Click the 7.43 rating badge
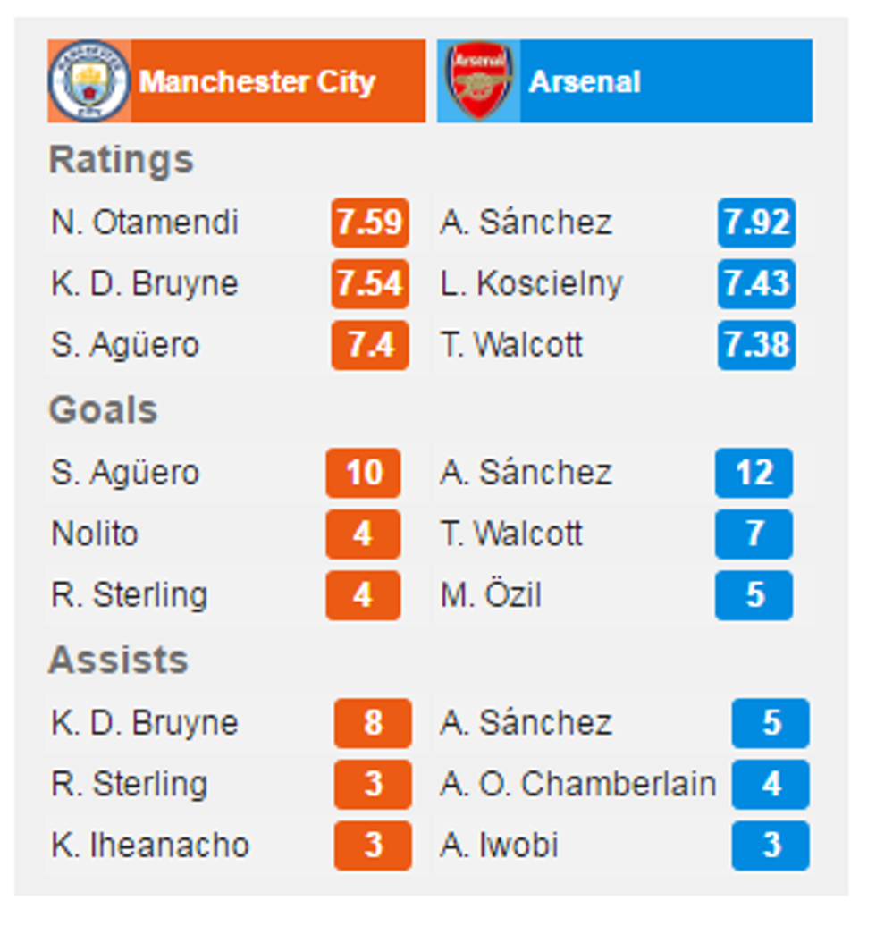 pyautogui.click(x=756, y=284)
